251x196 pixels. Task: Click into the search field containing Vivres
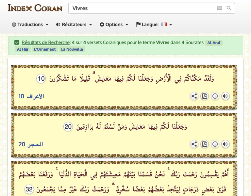(x=141, y=8)
